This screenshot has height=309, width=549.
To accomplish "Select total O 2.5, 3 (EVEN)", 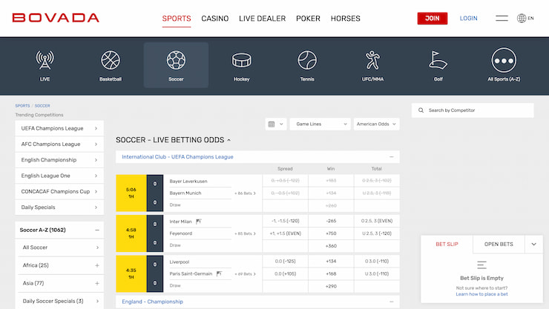I will (377, 221).
